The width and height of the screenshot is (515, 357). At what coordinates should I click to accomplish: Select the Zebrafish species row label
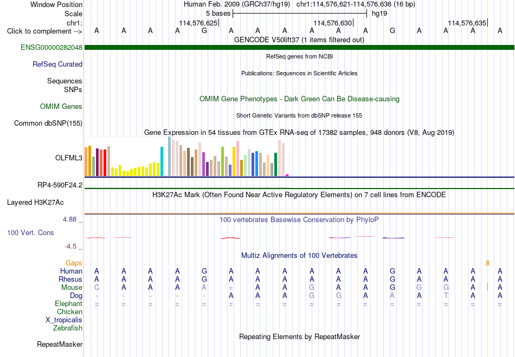68,328
